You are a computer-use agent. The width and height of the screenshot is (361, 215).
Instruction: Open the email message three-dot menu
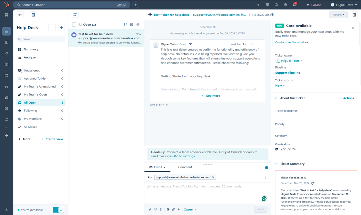point(258,44)
